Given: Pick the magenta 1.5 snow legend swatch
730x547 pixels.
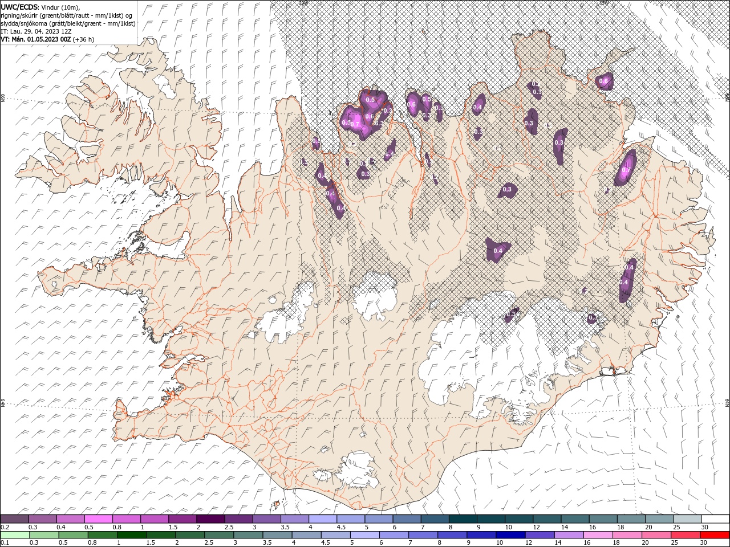Looking at the screenshot, I should [182, 519].
